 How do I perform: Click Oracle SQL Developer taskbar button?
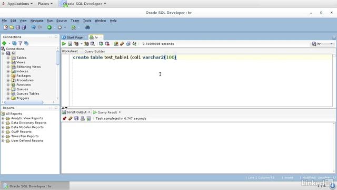(35, 186)
